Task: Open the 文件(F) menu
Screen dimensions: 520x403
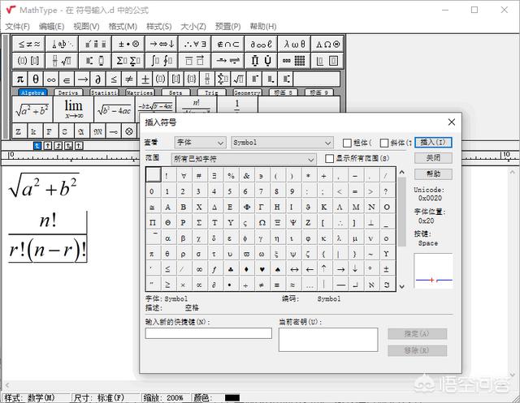Action: (x=17, y=27)
